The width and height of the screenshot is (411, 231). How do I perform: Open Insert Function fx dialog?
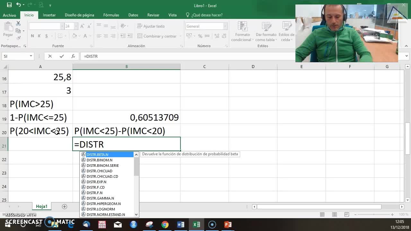pyautogui.click(x=73, y=56)
